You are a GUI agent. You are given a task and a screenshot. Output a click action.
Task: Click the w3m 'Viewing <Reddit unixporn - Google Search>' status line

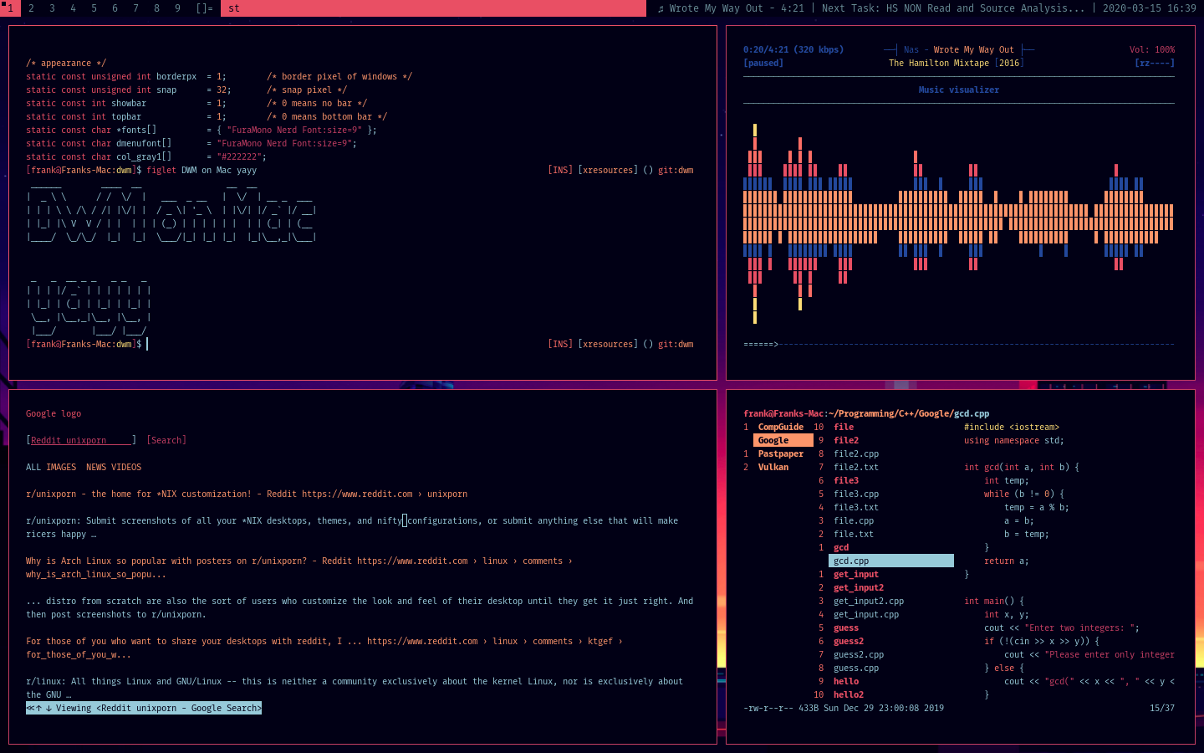point(144,708)
